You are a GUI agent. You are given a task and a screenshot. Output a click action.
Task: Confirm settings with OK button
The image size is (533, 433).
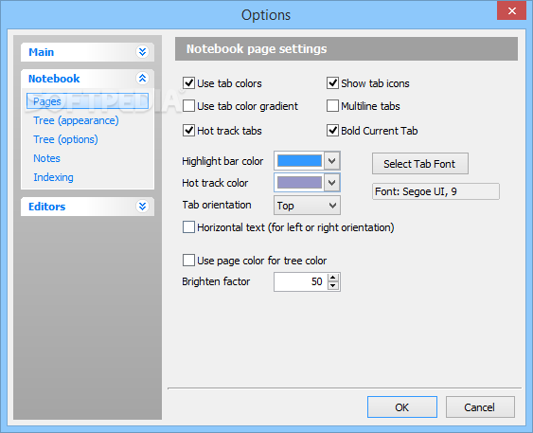click(x=402, y=407)
